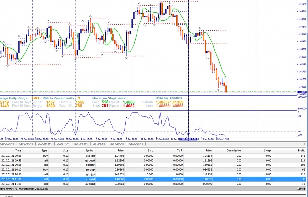
Task: Click open price 1.62386 of gbpusd
Action: [x=119, y=160]
